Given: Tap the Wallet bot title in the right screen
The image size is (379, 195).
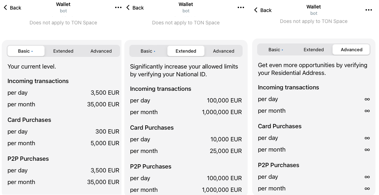Looking at the screenshot, I should coord(314,10).
